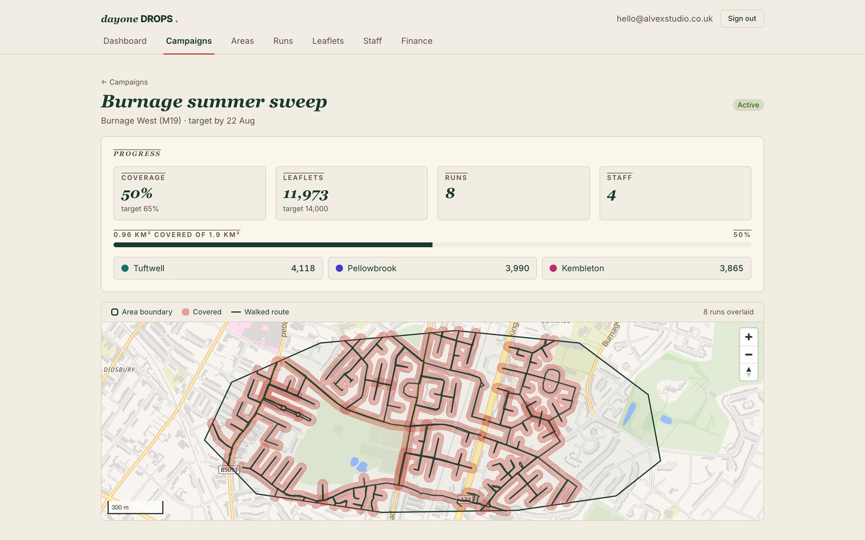This screenshot has width=865, height=540.
Task: Click the 'Burnage summer sweep' heading
Action: click(x=214, y=102)
